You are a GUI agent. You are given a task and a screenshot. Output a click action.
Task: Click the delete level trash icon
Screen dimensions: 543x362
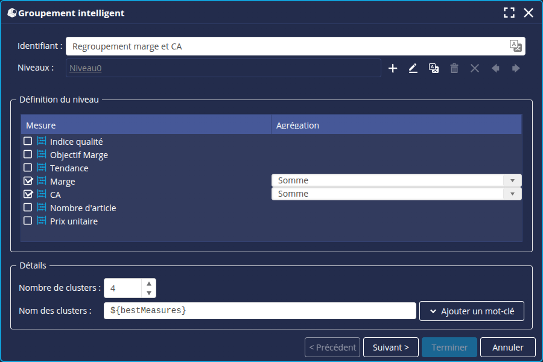pyautogui.click(x=454, y=69)
